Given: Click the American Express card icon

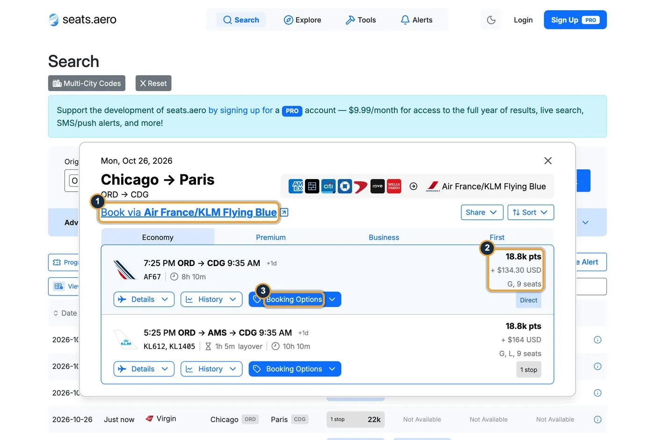Looking at the screenshot, I should pyautogui.click(x=297, y=186).
